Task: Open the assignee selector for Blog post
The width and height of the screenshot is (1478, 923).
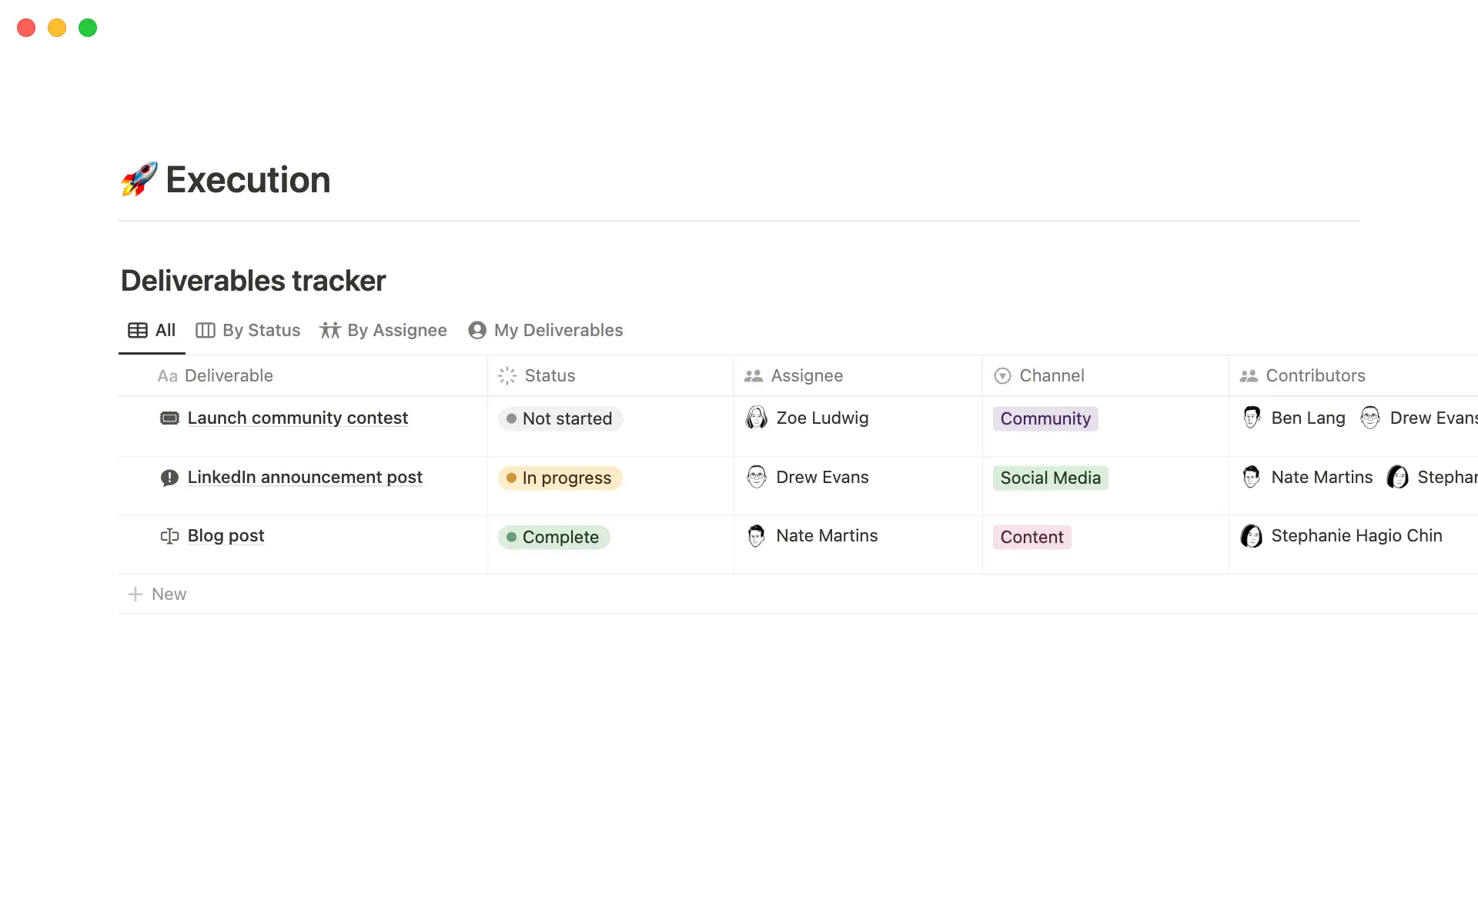Action: tap(826, 536)
